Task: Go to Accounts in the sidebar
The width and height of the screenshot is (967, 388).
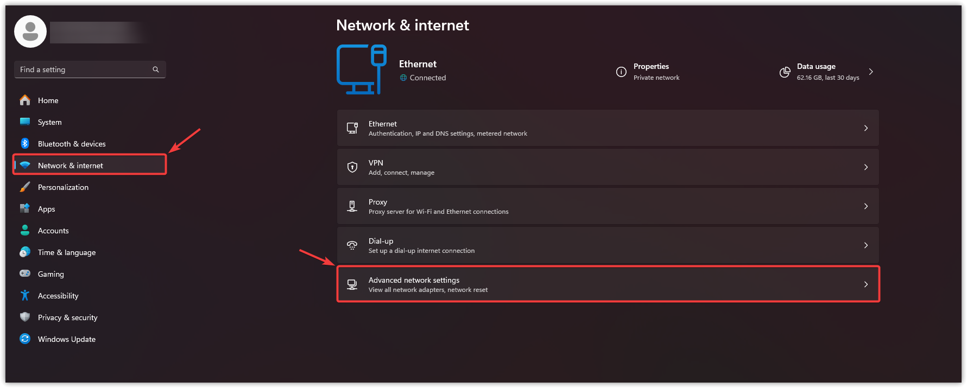Action: (53, 231)
